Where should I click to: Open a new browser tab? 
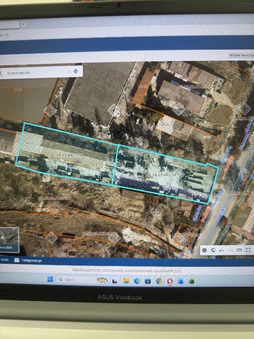(x=24, y=24)
